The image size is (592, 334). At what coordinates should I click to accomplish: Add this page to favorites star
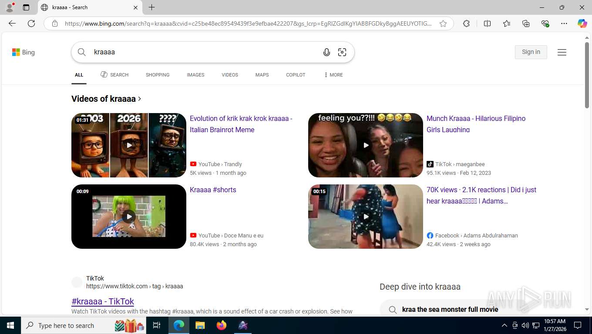pyautogui.click(x=443, y=23)
